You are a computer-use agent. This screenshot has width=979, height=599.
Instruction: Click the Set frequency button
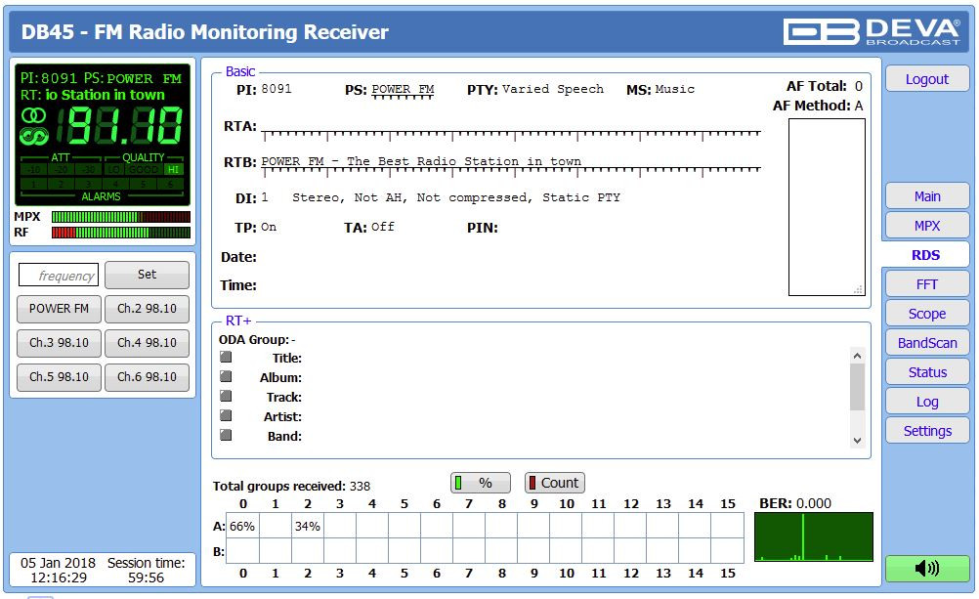pos(147,275)
